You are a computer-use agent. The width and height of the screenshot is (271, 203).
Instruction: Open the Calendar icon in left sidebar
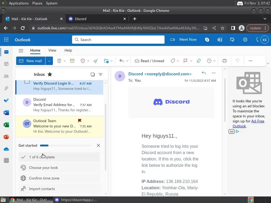(x=6, y=64)
